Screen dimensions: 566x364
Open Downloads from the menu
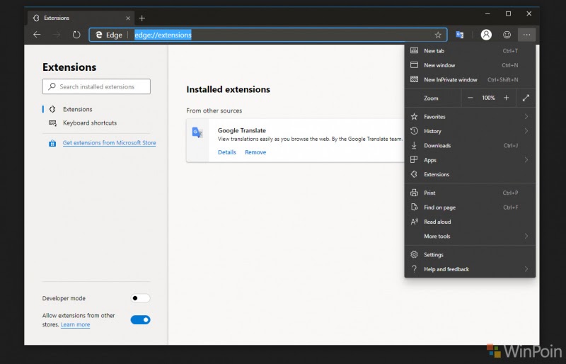pyautogui.click(x=470, y=146)
